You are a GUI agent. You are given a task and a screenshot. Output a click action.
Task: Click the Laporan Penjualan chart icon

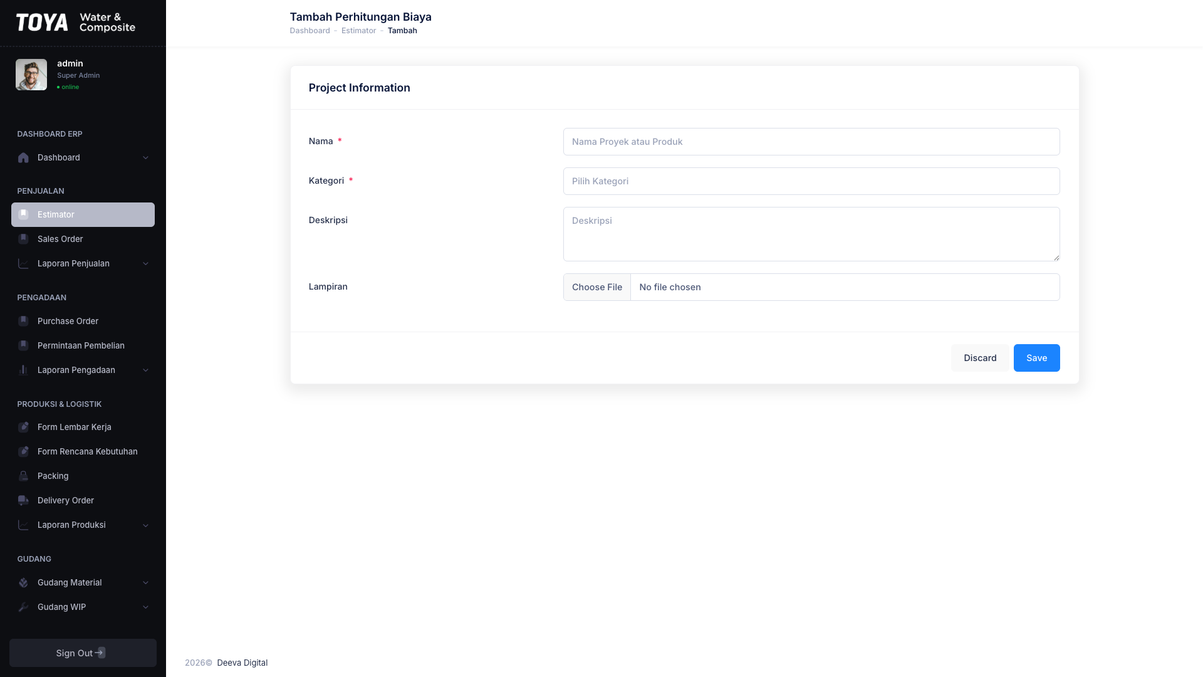[23, 263]
